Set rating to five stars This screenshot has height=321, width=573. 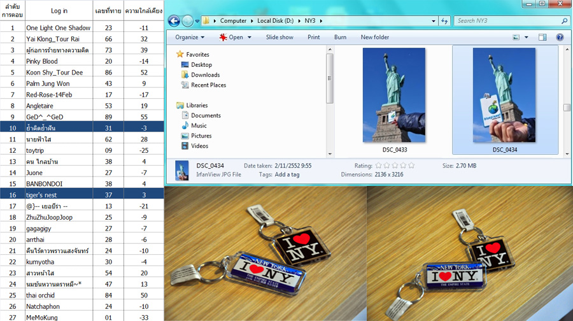coord(411,166)
